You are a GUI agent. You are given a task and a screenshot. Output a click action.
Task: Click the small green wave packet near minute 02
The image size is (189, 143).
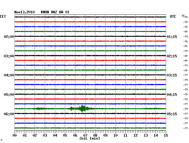pos(39,109)
